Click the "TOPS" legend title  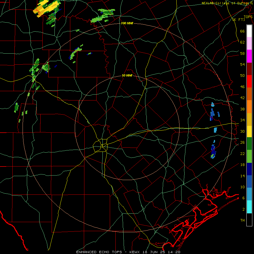coord(248,17)
